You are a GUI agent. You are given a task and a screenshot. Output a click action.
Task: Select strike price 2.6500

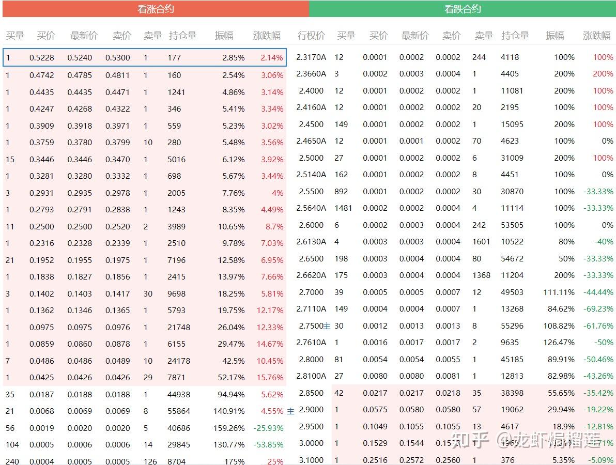[x=311, y=259]
